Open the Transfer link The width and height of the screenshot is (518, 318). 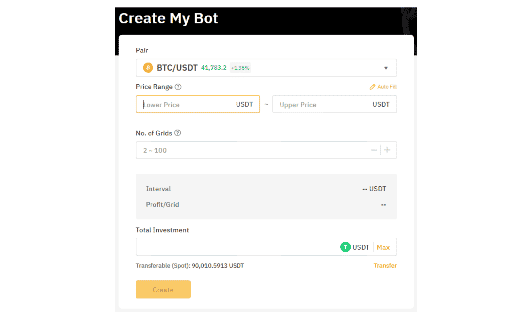click(385, 266)
